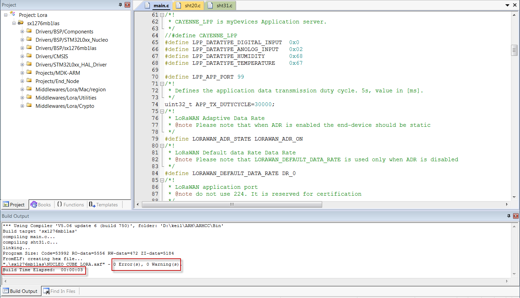Click the LORAWAN_ADR_STATE define line

234,139
